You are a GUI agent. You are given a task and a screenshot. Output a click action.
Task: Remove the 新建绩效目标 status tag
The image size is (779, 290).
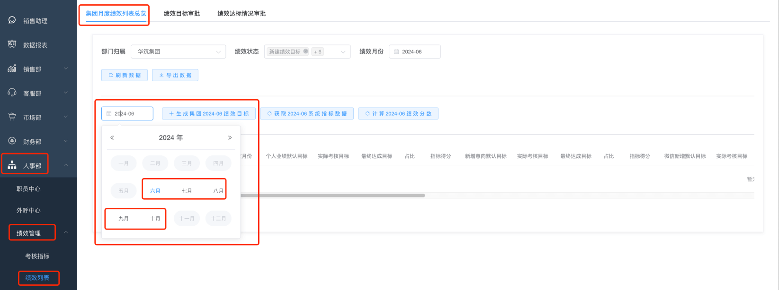coord(305,51)
